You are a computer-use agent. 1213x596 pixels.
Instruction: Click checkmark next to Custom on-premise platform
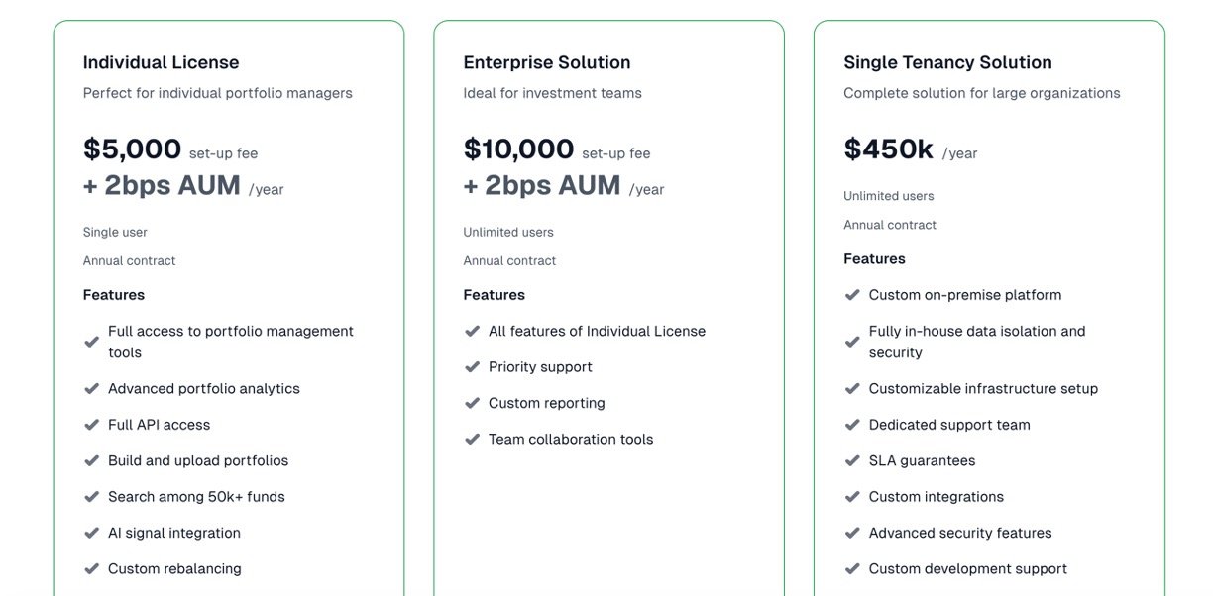[852, 295]
